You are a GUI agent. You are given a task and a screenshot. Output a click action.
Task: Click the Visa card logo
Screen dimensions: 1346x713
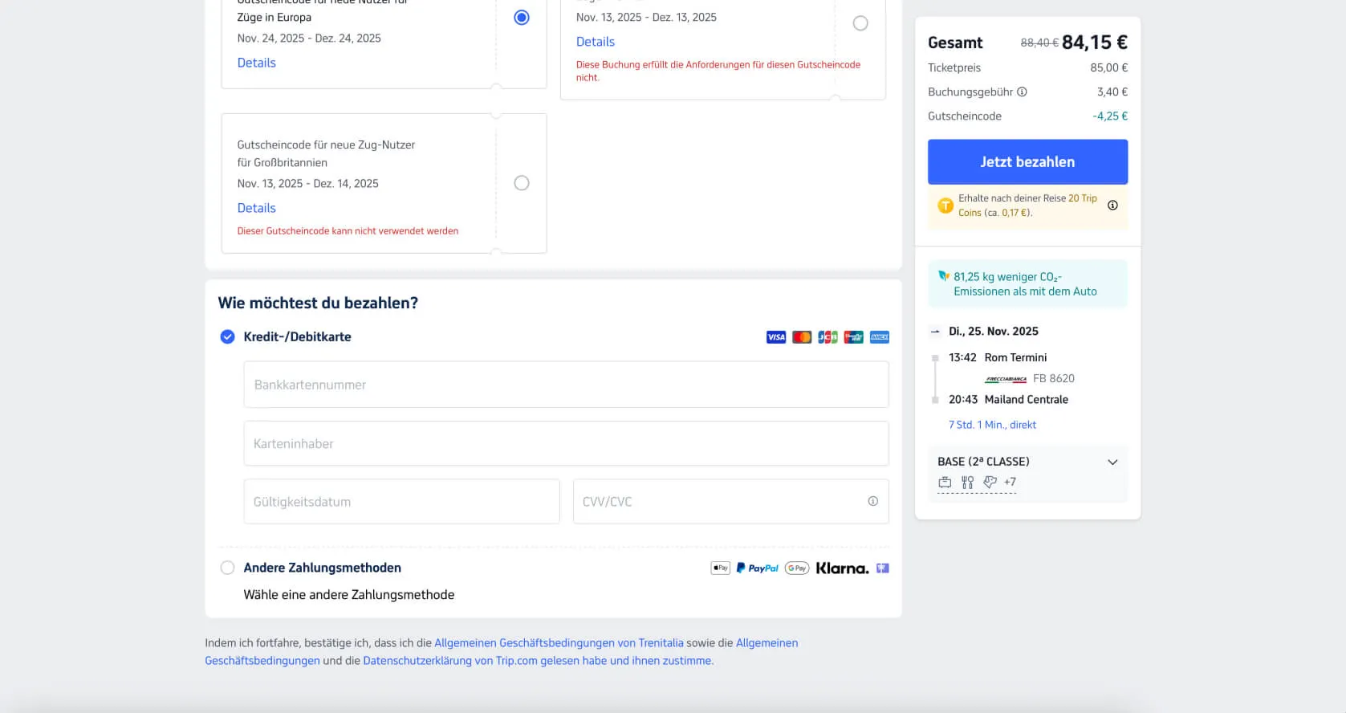pyautogui.click(x=776, y=337)
